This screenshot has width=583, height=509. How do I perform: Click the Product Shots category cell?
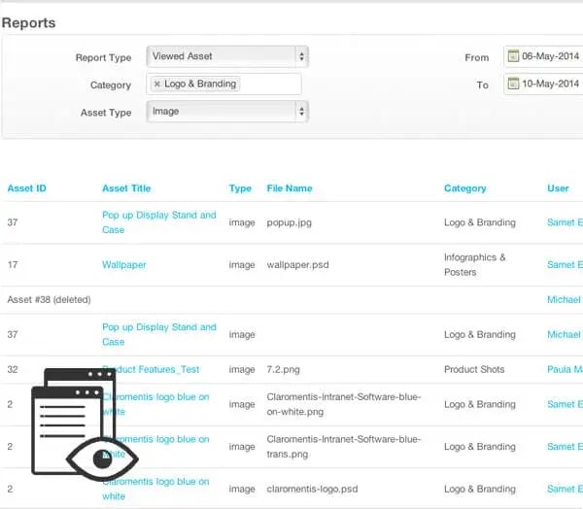474,369
